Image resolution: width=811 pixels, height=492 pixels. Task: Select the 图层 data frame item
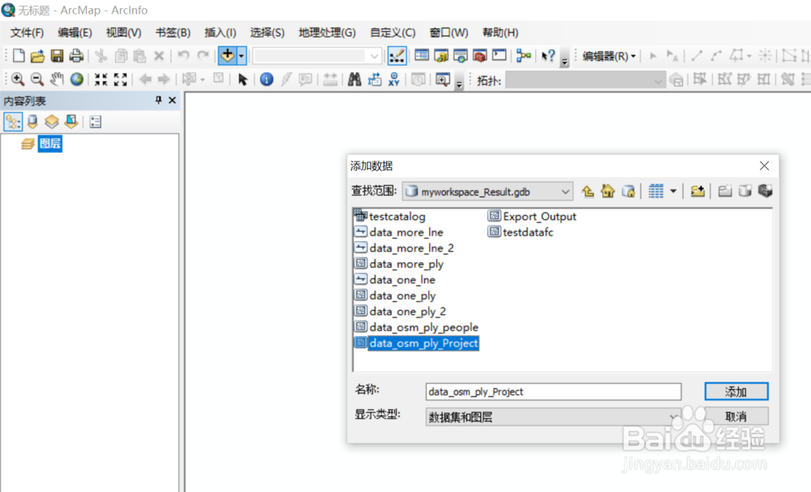(49, 144)
